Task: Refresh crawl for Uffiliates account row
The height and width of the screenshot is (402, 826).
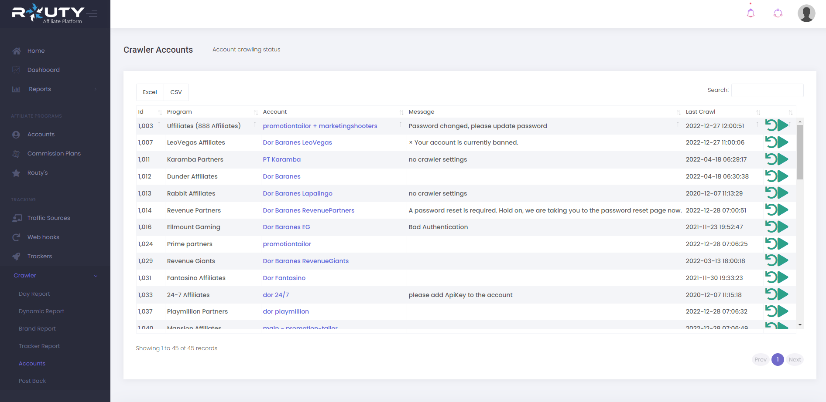Action: 771,125
